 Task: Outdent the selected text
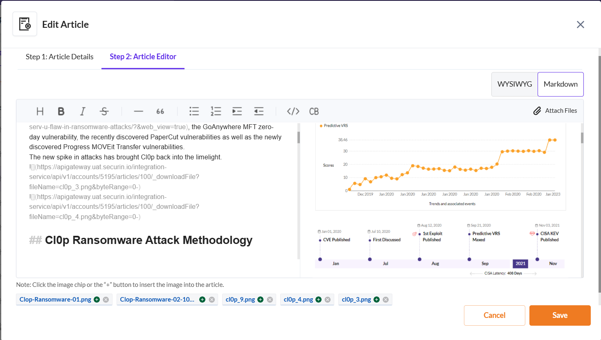point(259,111)
